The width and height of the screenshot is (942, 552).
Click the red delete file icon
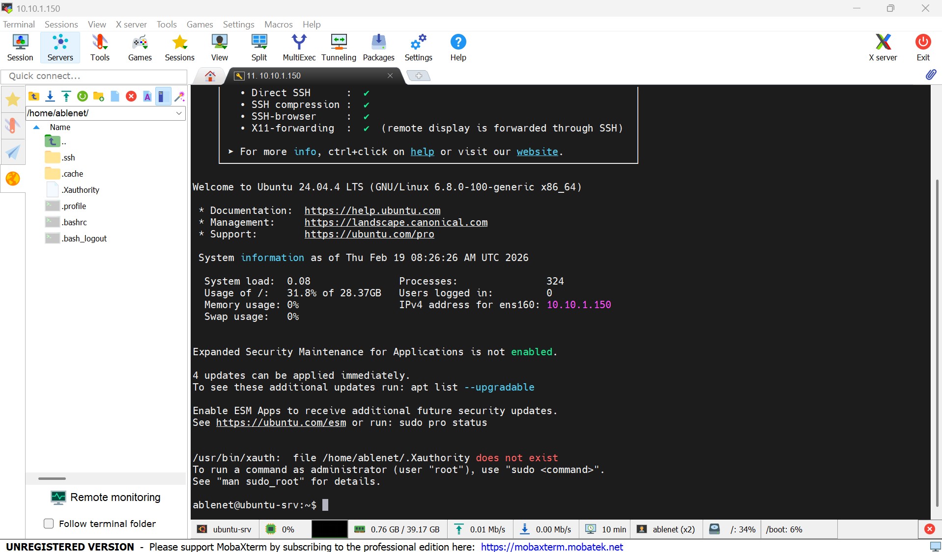131,96
